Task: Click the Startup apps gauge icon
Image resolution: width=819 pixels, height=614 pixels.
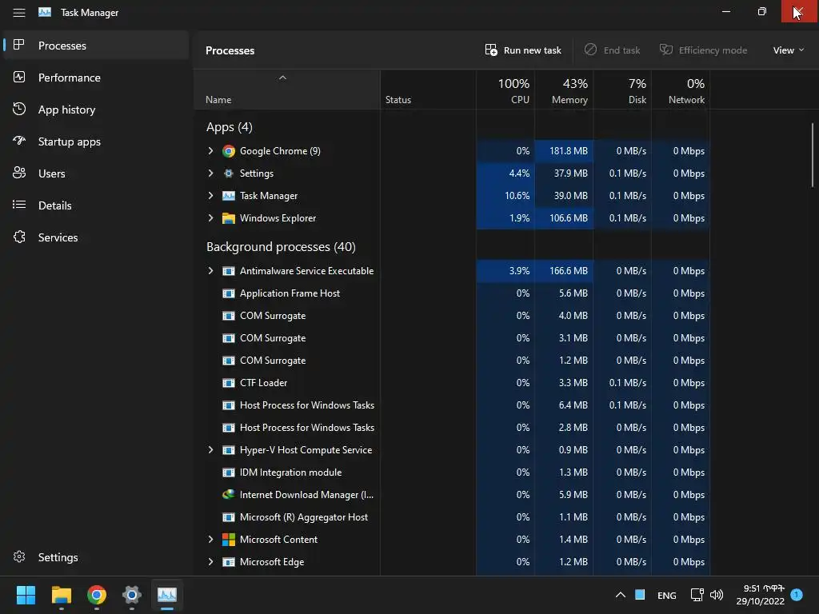Action: point(19,141)
